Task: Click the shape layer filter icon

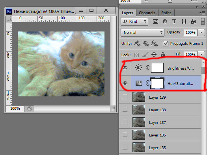Action: tap(184, 21)
